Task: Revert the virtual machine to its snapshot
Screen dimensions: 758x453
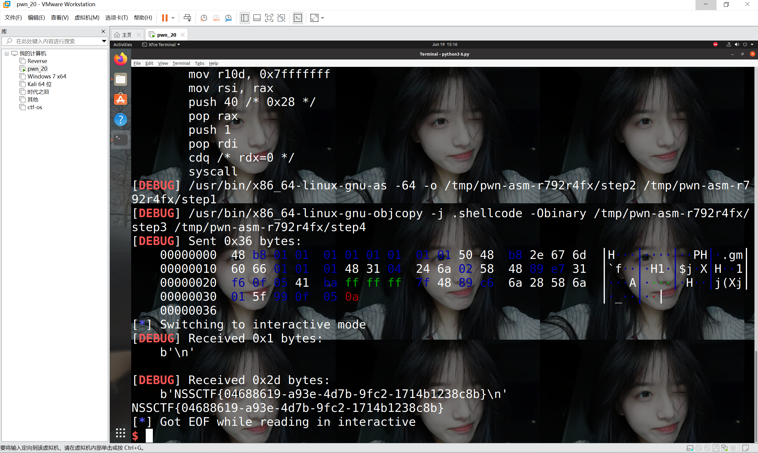Action: tap(216, 18)
